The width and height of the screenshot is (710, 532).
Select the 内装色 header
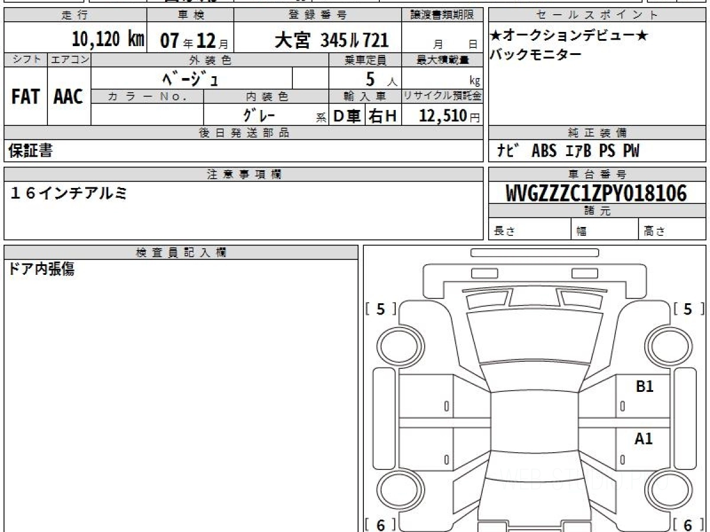click(x=266, y=96)
